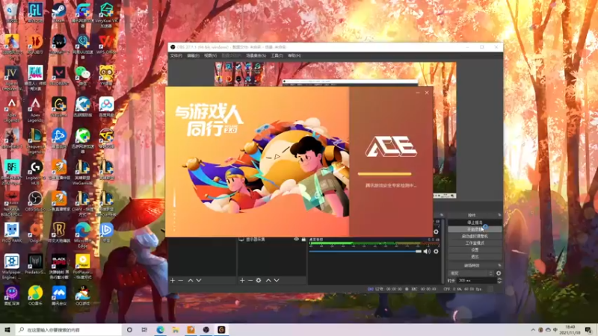The height and width of the screenshot is (336, 598).
Task: Open 百度网盘 desktop shortcut
Action: (x=106, y=107)
